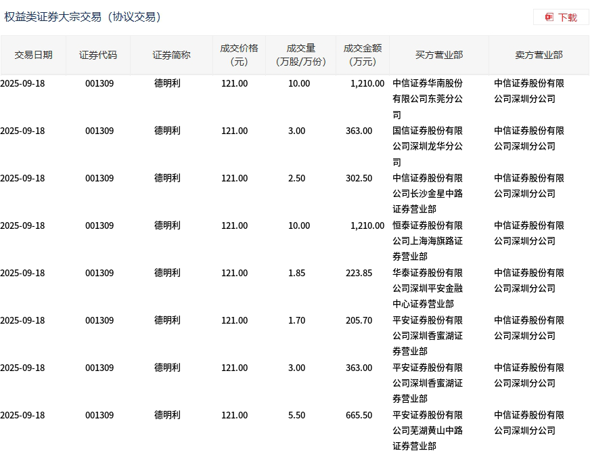Click the Excel icon beside 下载
The height and width of the screenshot is (455, 590).
click(549, 18)
